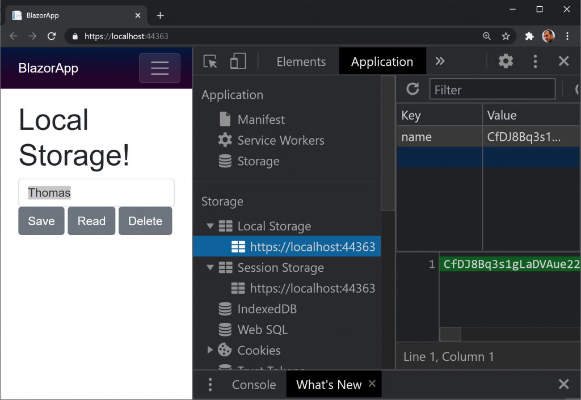Click the browser forward arrow
The height and width of the screenshot is (400, 581).
(32, 36)
